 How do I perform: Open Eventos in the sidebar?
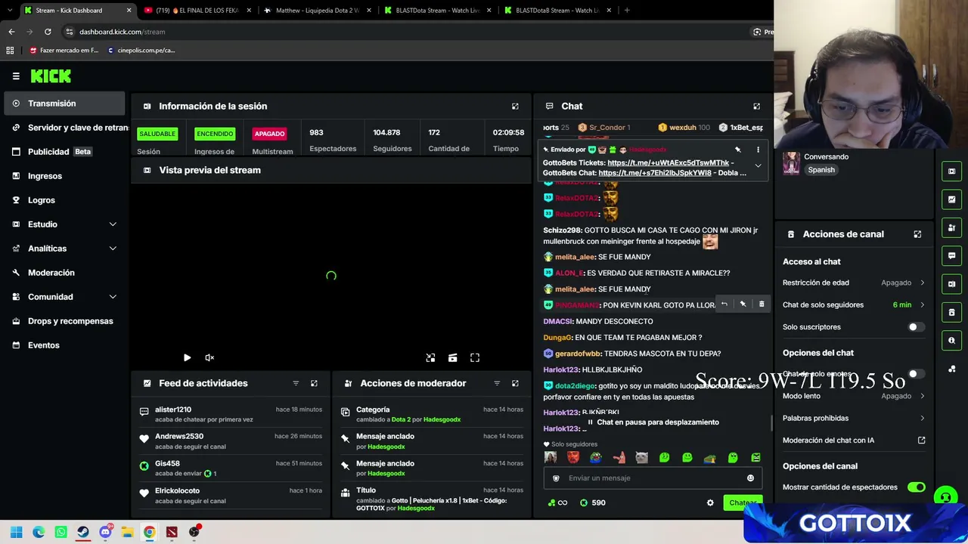click(x=64, y=345)
